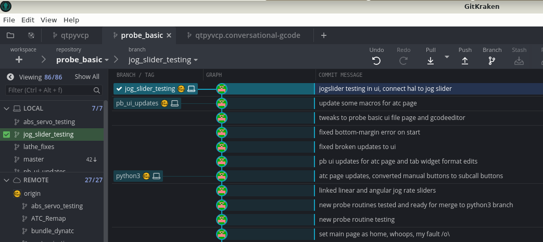Select commit 'set main page as home, whoops, my fault'
Viewport: 543px width, 242px height.
tap(384, 234)
